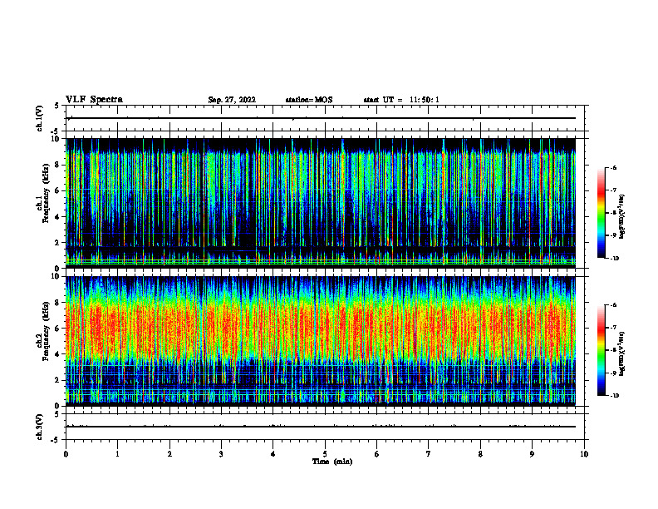The height and width of the screenshot is (509, 658).
Task: Click the "-7" label on ch.2 colorbar
Action: 614,328
